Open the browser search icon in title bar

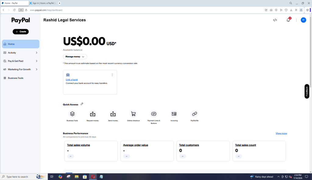(291, 3)
